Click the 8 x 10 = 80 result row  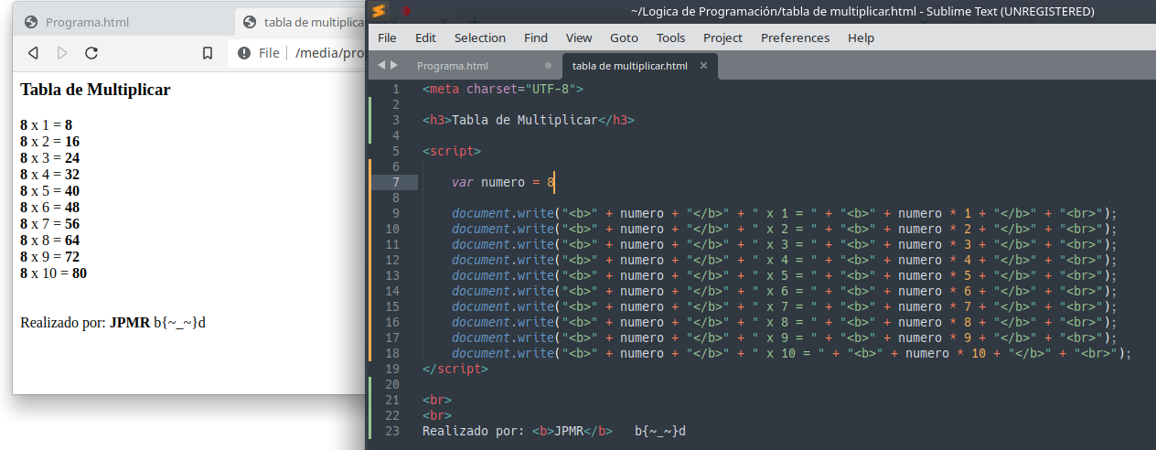53,273
